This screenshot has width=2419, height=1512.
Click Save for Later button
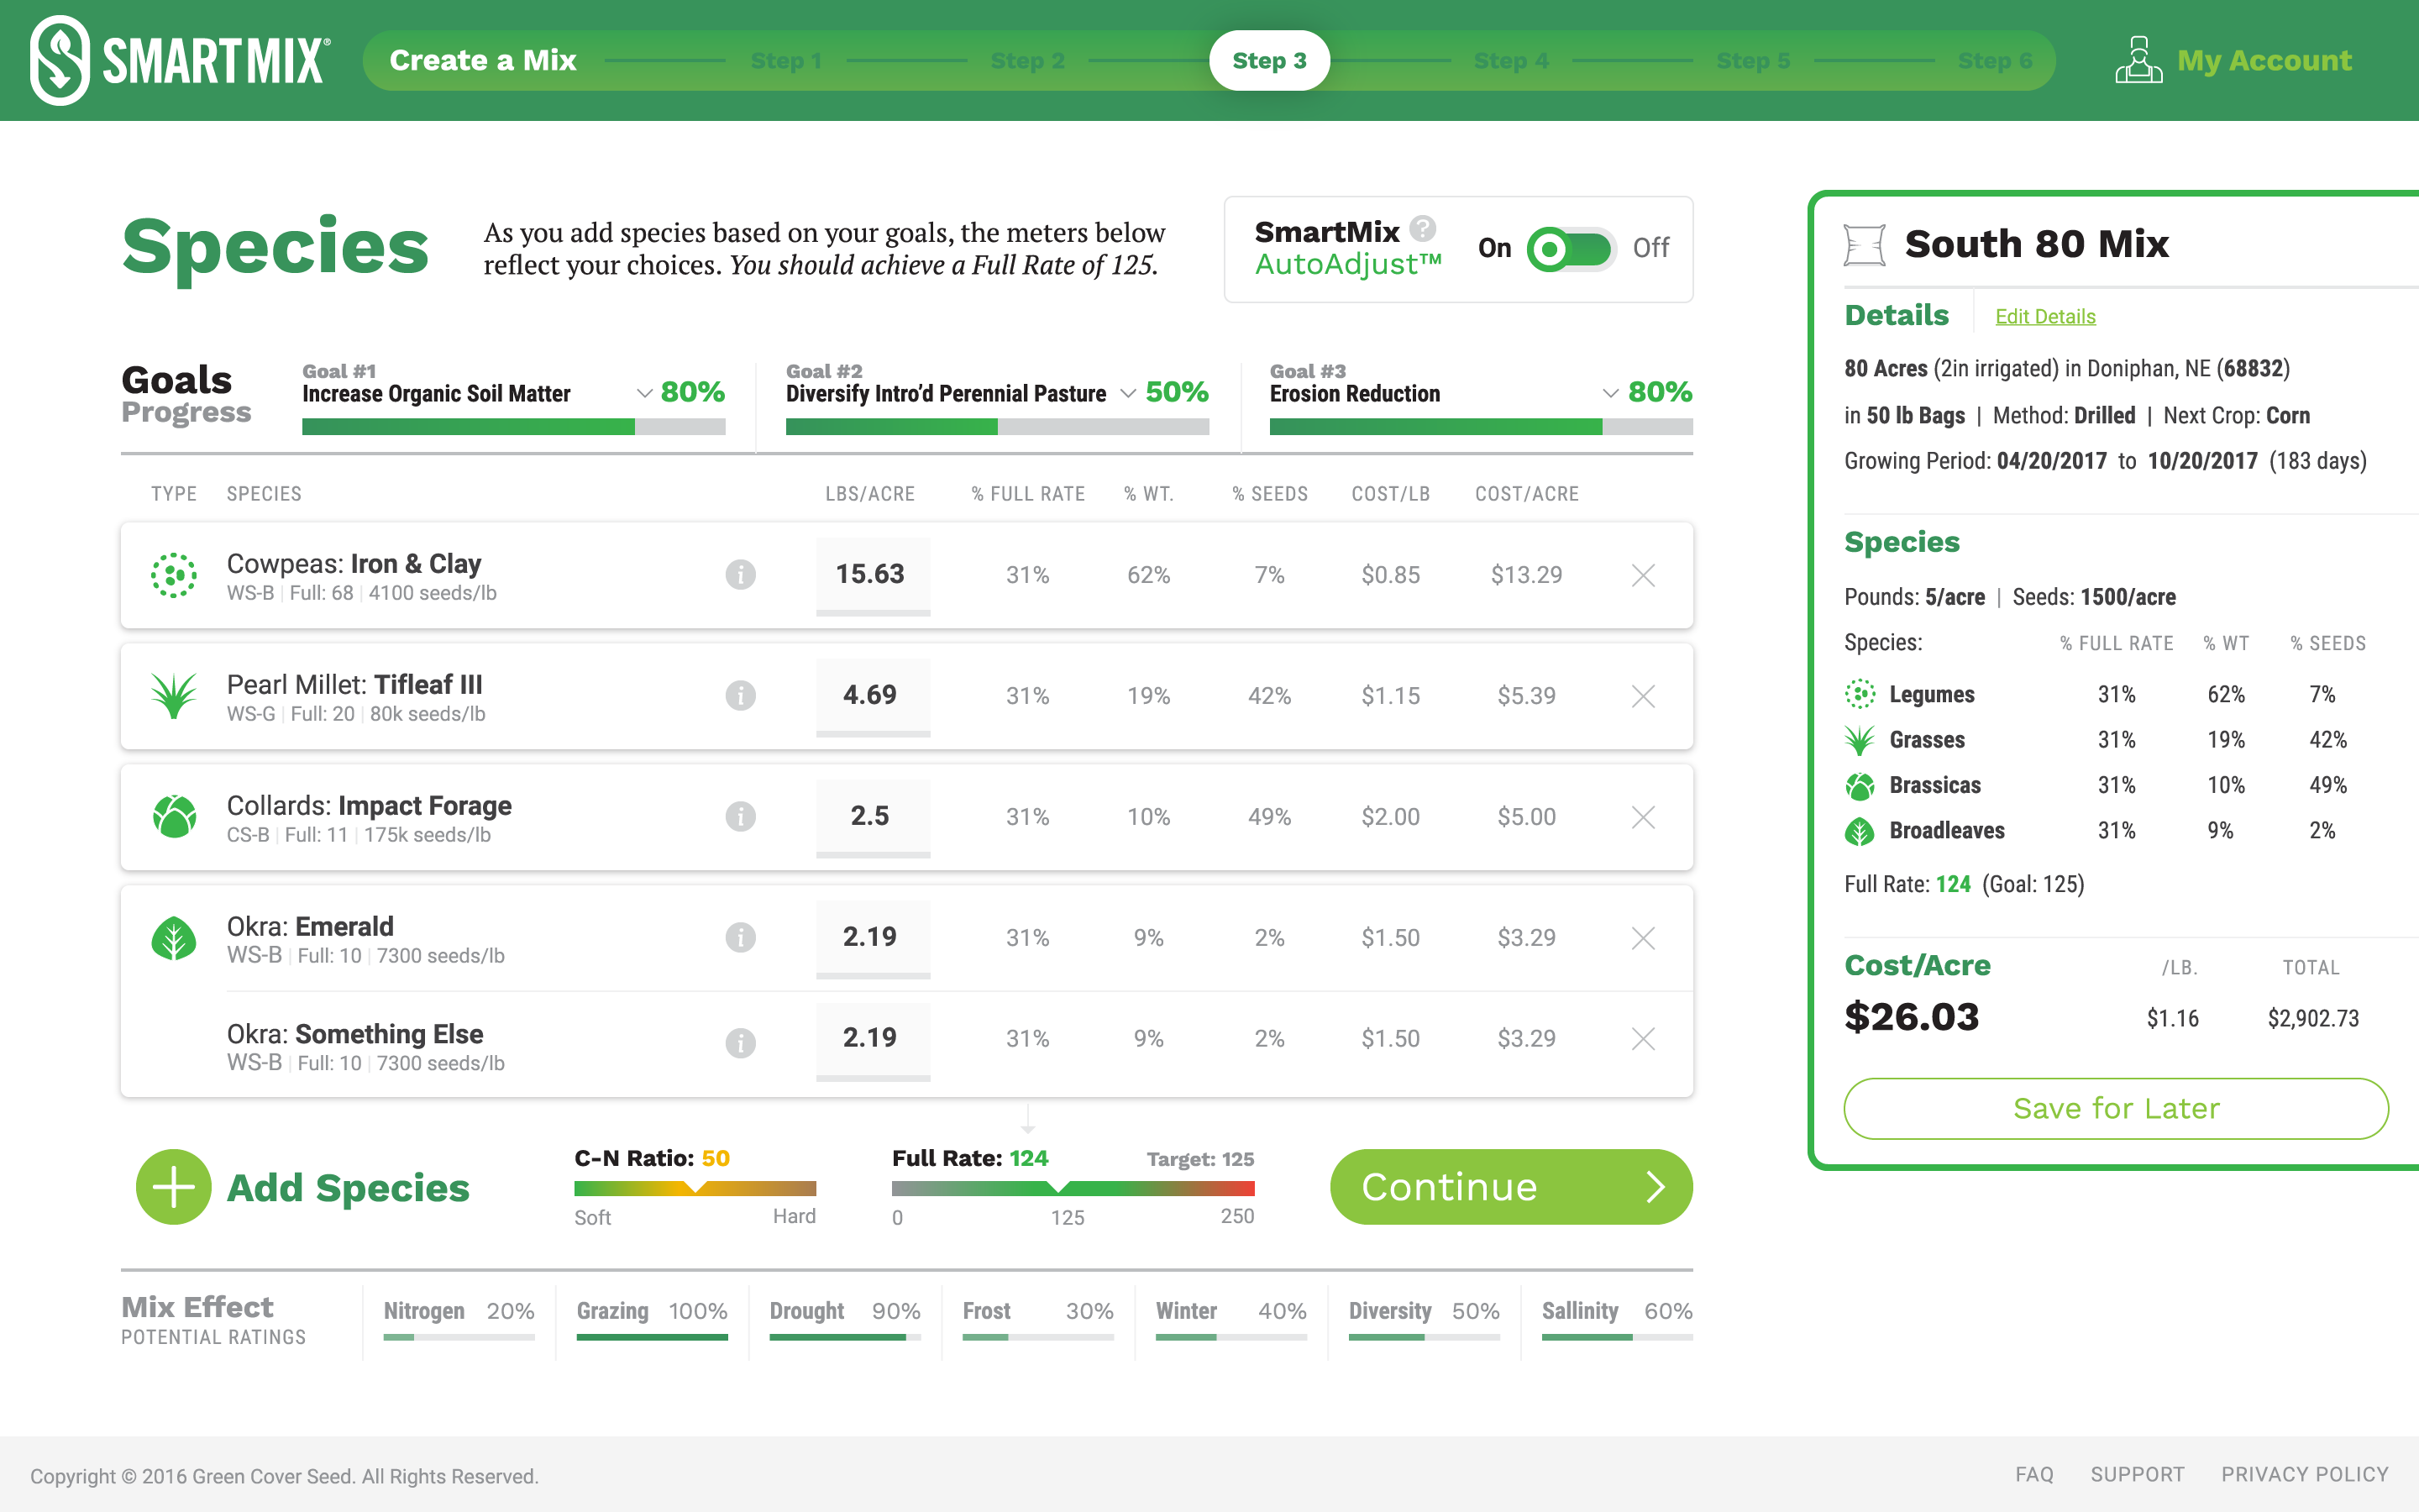click(2115, 1108)
